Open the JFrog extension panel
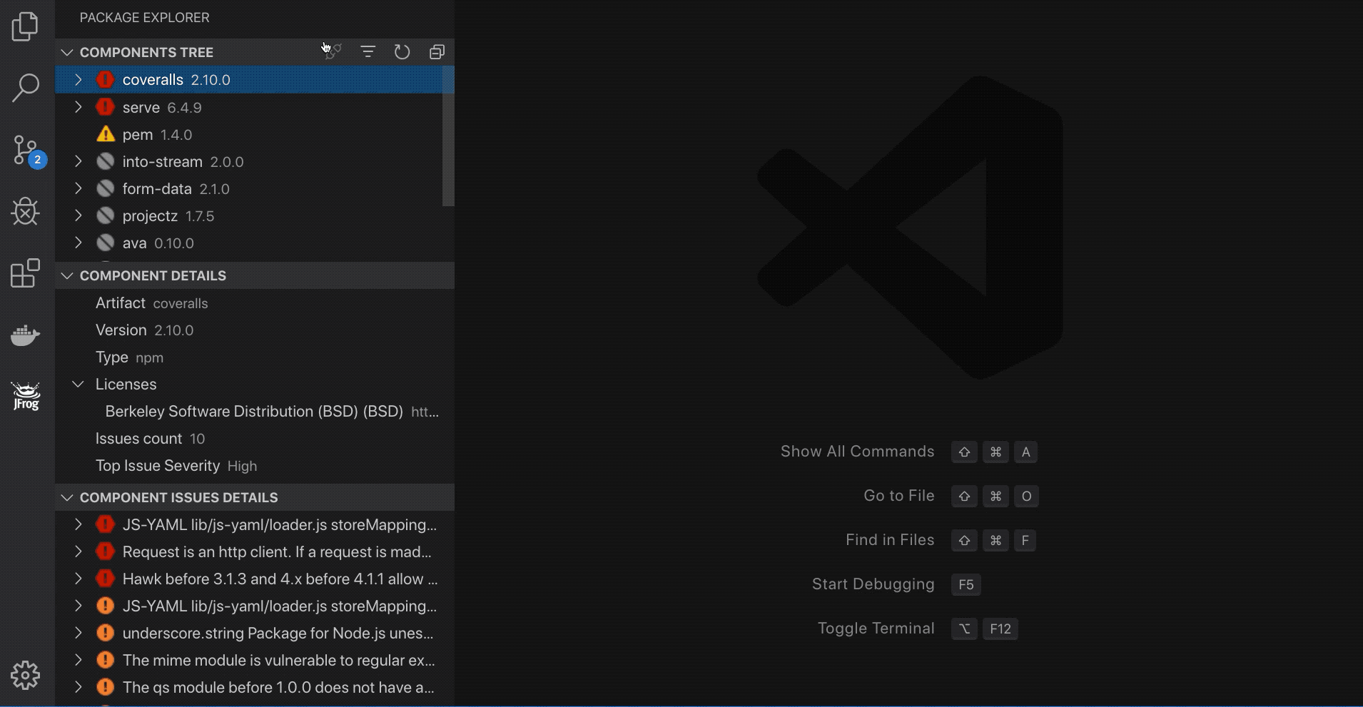1363x707 pixels. (26, 397)
